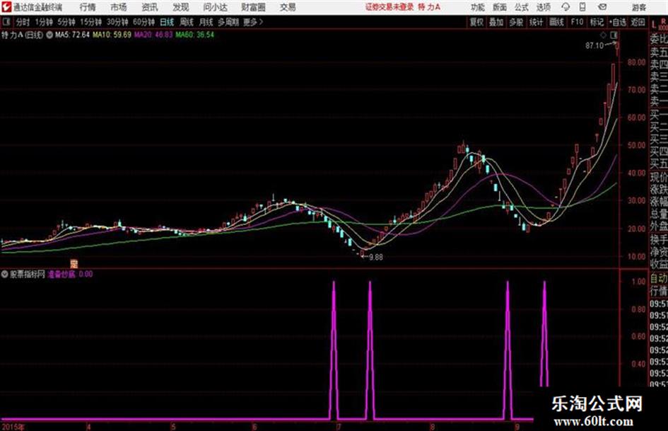This screenshot has height=431, width=668.
Task: Switch to 30分钟 period tab
Action: [117, 22]
